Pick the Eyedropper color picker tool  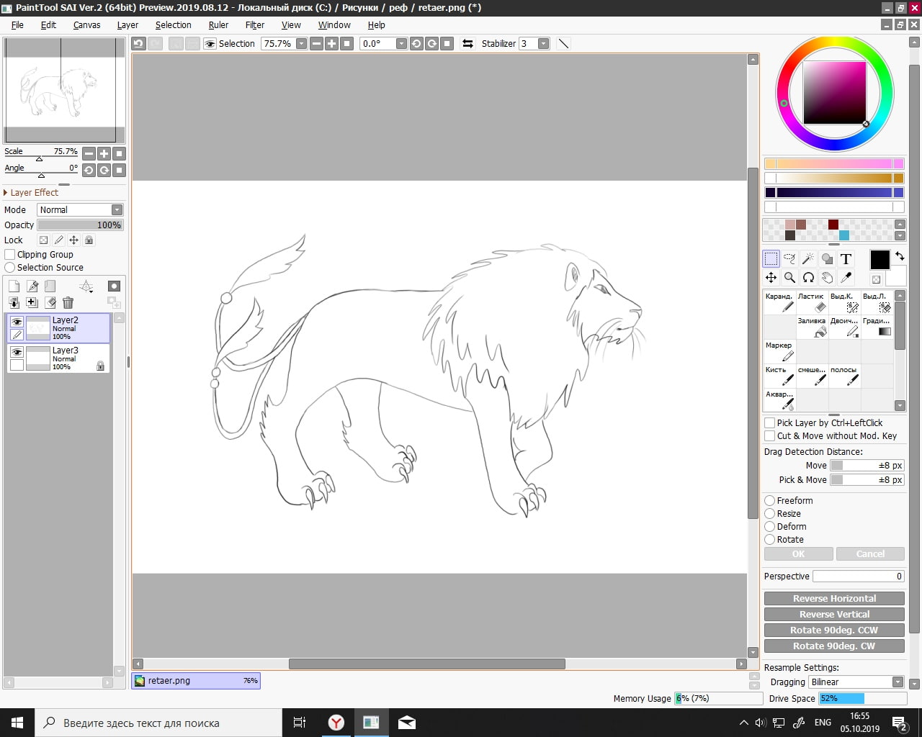846,278
